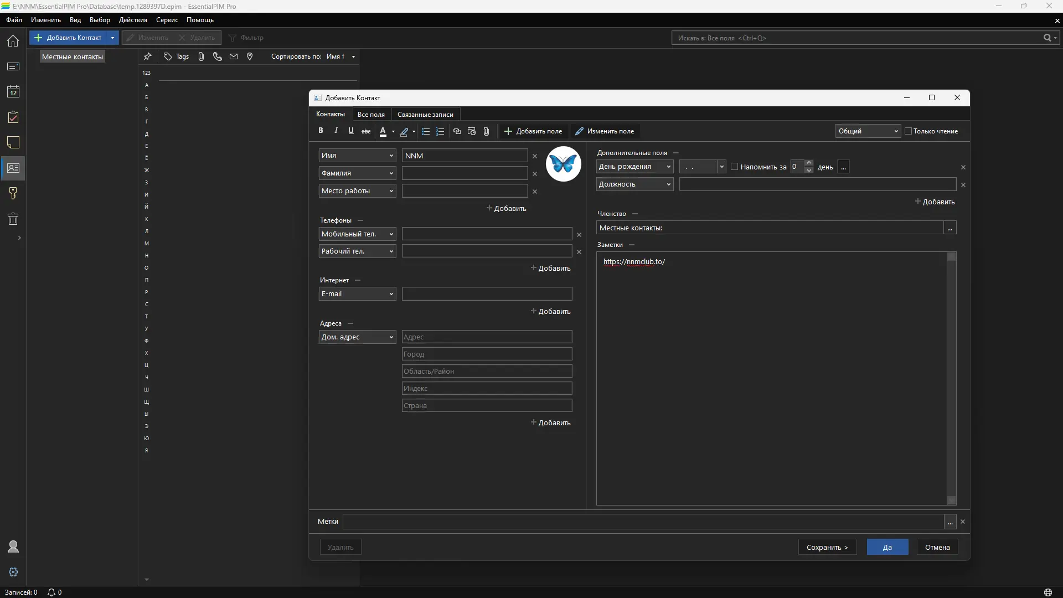Image resolution: width=1063 pixels, height=598 pixels.
Task: Open the Trash in the sidebar
Action: pyautogui.click(x=13, y=219)
